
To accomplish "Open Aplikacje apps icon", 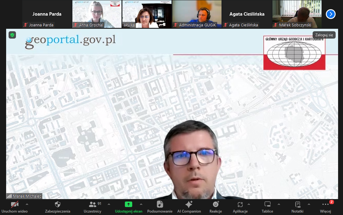I will (x=240, y=205).
